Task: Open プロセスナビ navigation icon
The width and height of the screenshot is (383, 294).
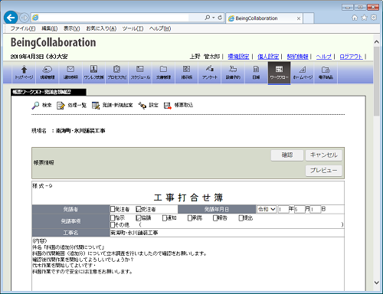Action: point(117,73)
